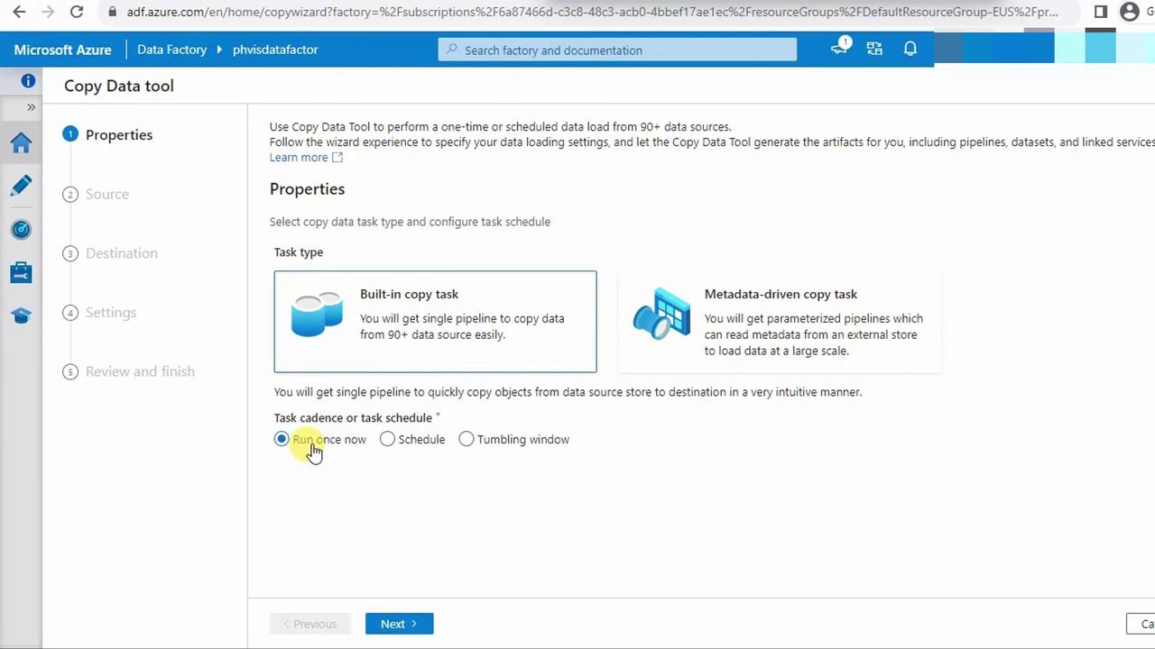
Task: Open the Learning Center graduation cap icon
Action: tap(21, 315)
